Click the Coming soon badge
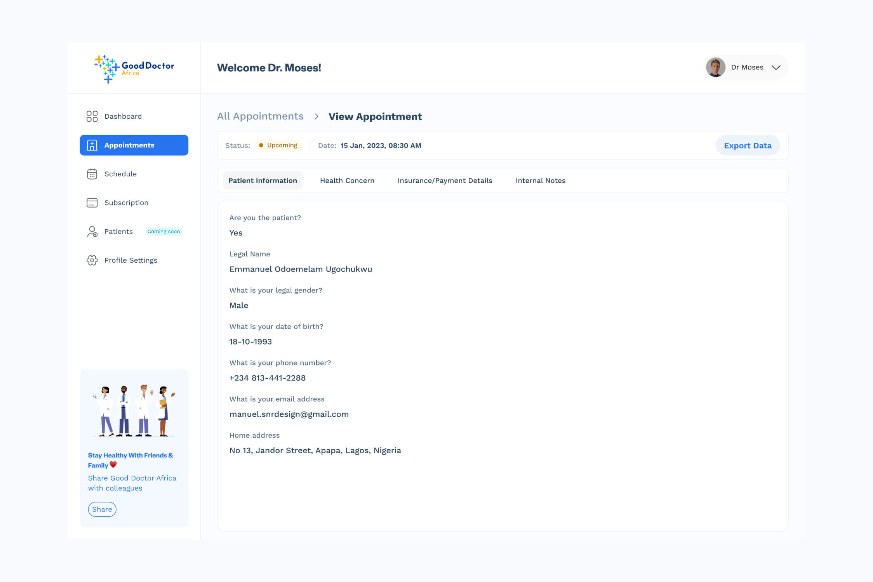The image size is (873, 582). [x=163, y=232]
